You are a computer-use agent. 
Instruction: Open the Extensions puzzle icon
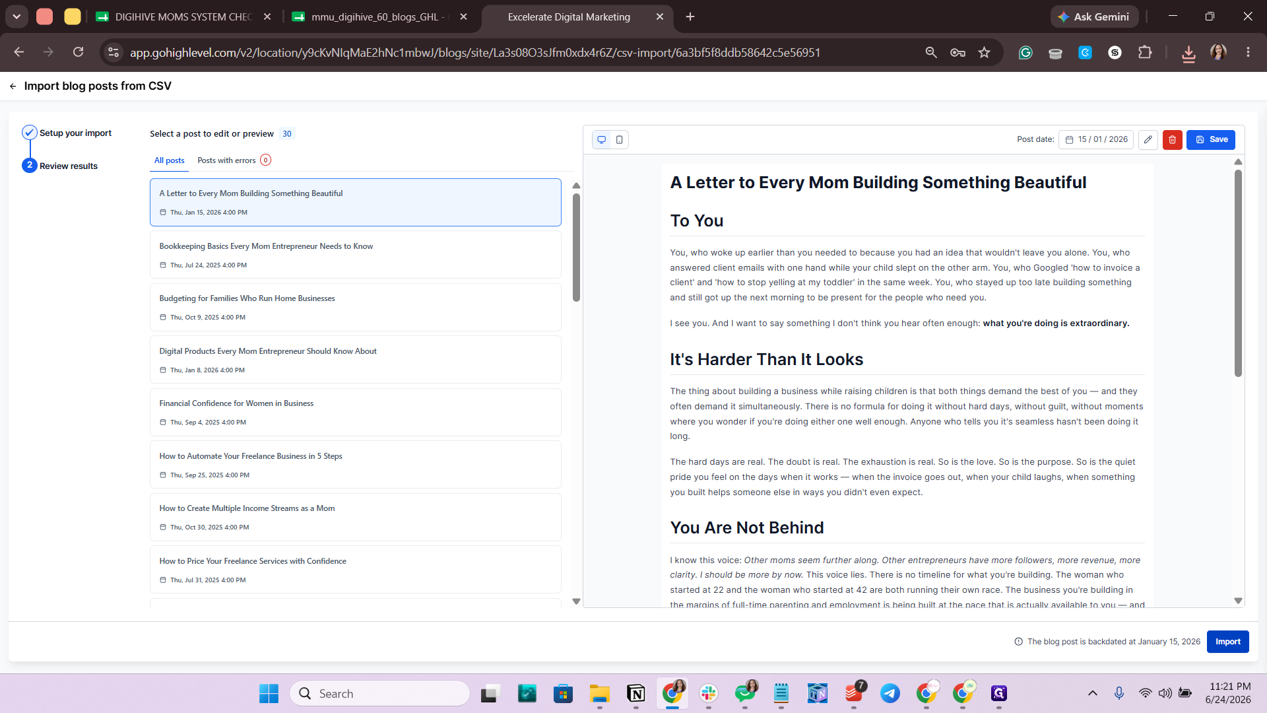(1146, 52)
